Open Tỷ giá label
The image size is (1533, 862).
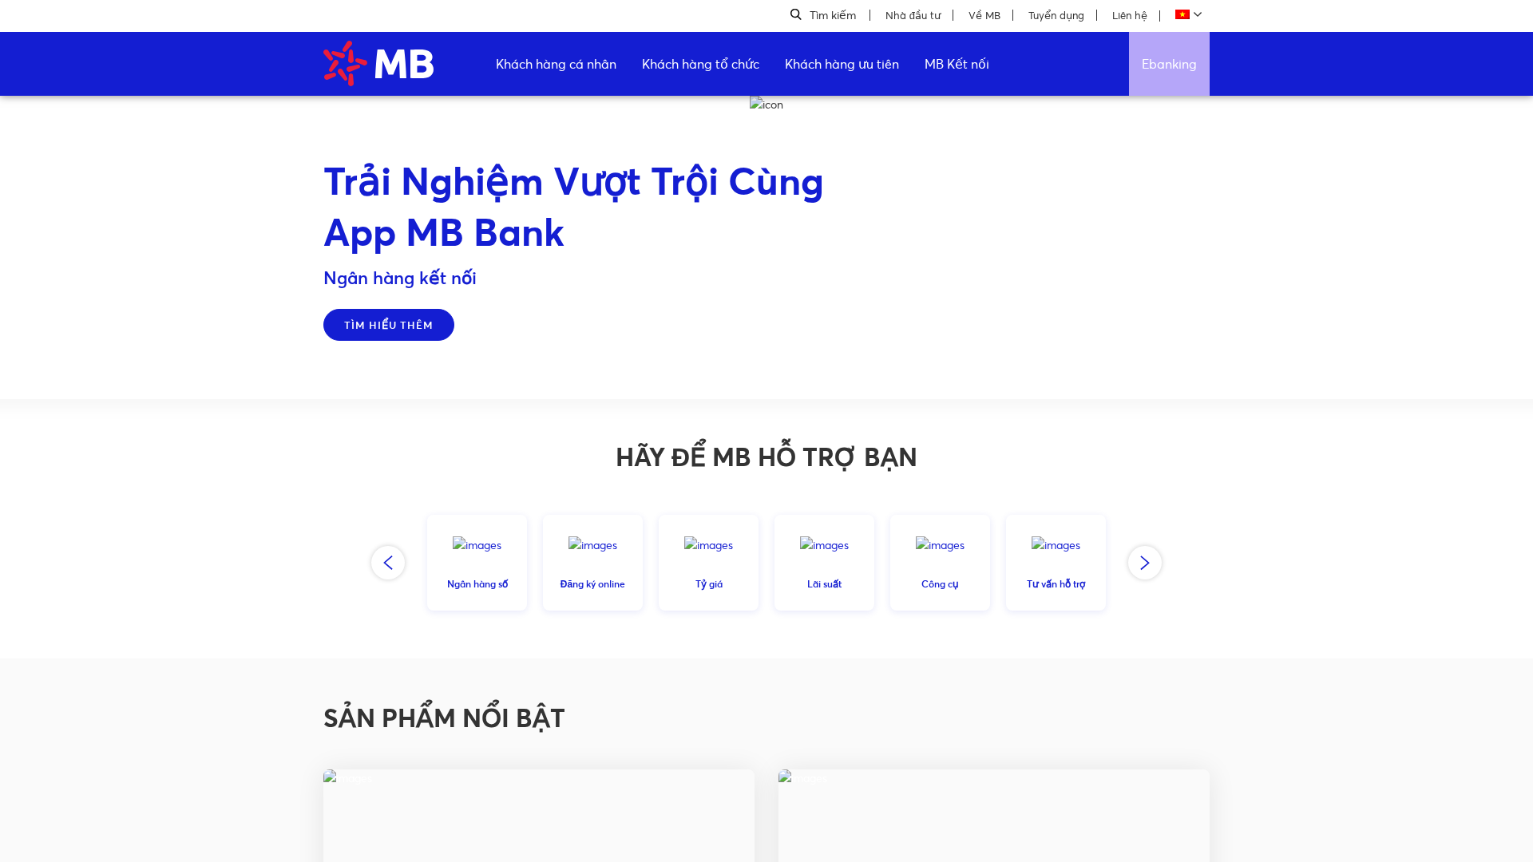pos(709,584)
